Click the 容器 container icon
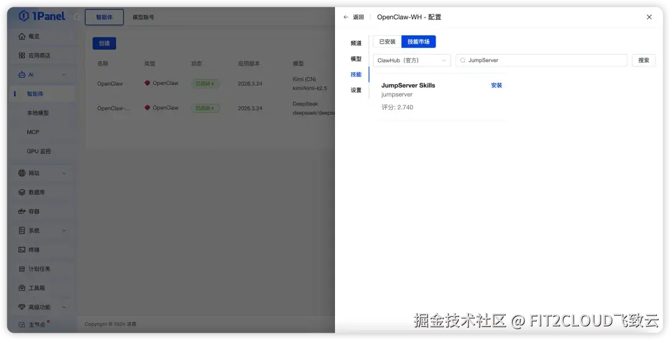This screenshot has height=340, width=670. click(22, 212)
